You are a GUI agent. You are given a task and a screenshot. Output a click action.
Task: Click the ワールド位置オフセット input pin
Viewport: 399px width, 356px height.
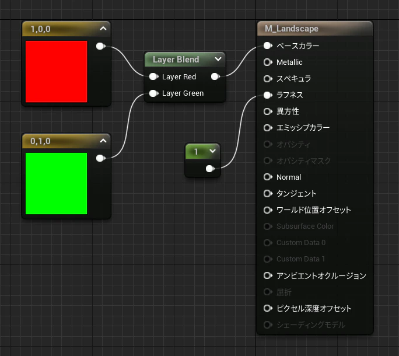tap(268, 210)
